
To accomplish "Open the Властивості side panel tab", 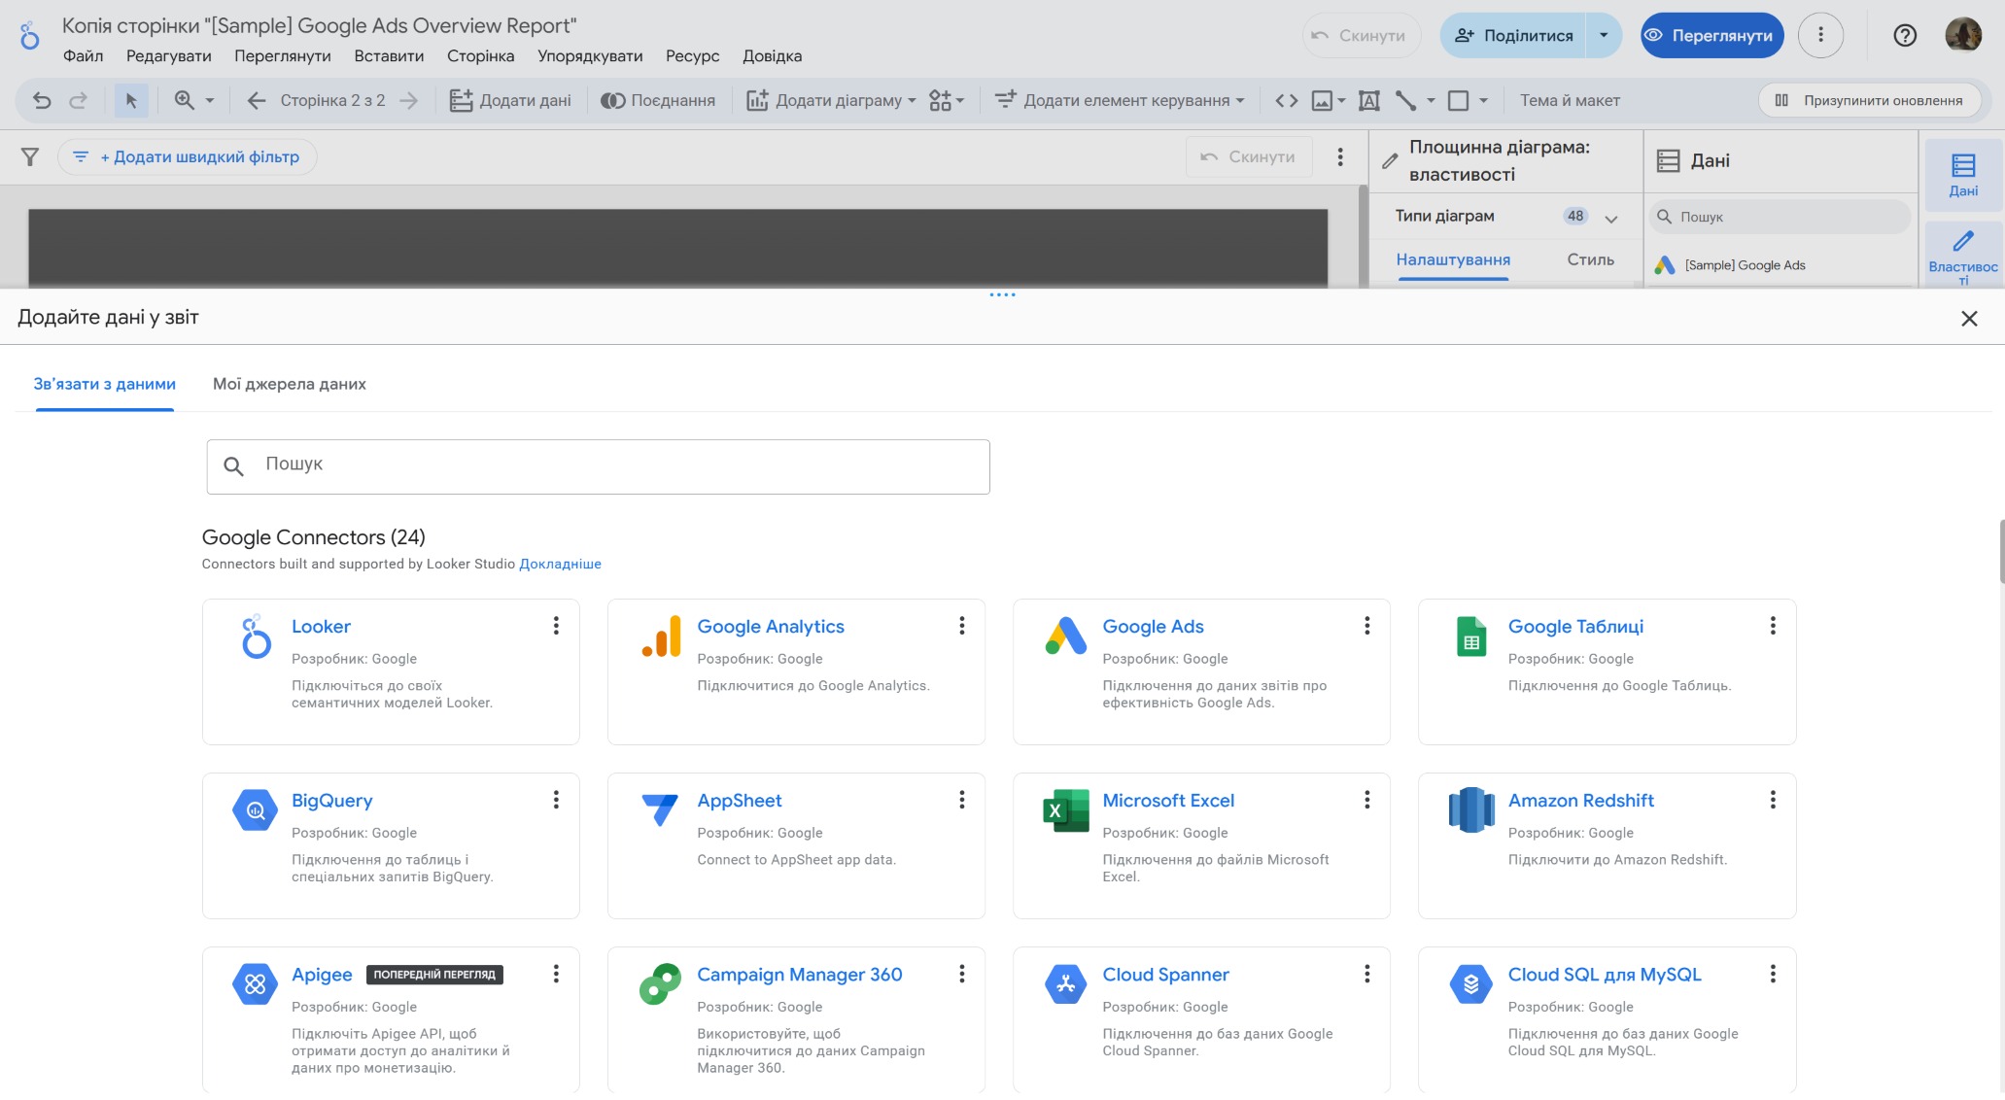I will point(1962,255).
